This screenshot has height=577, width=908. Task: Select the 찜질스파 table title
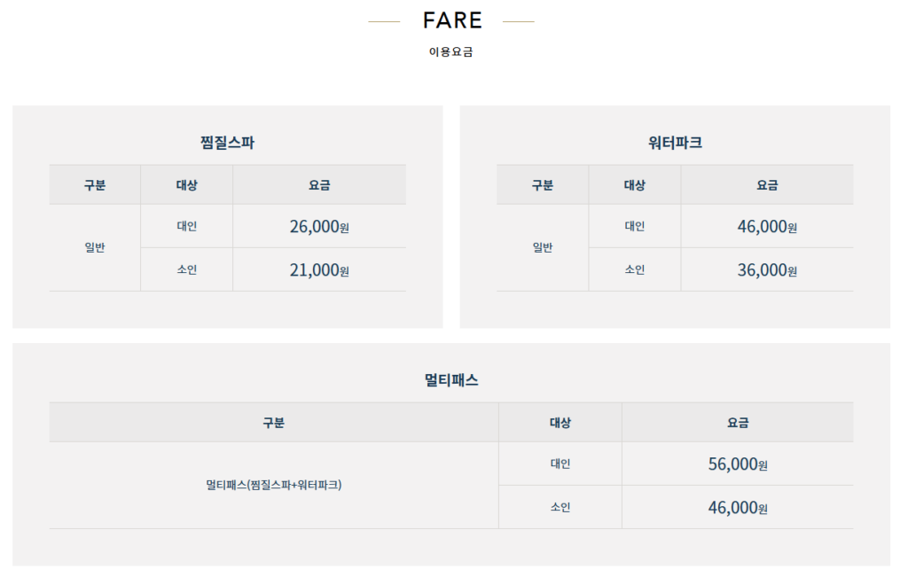228,142
